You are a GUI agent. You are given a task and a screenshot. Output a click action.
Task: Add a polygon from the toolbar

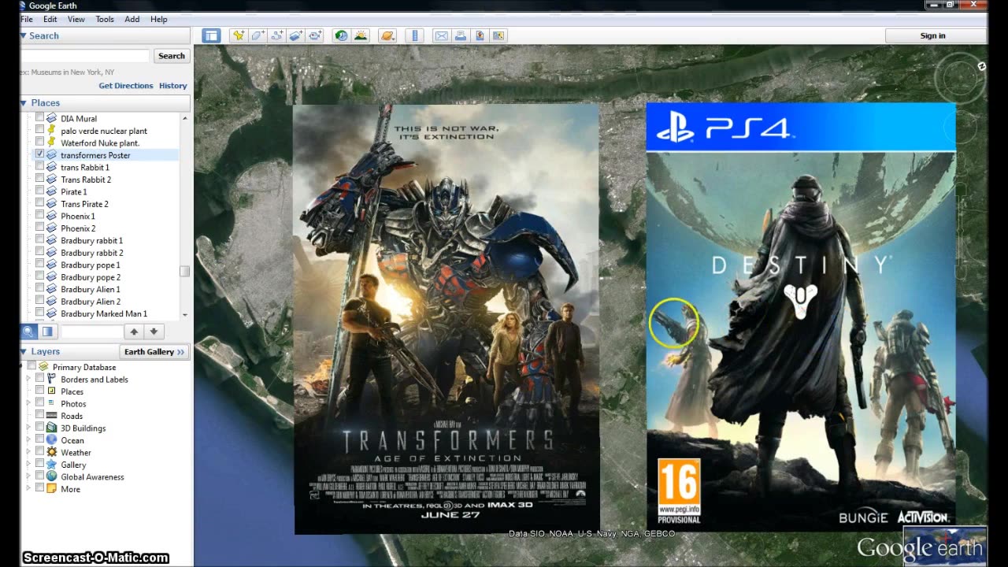click(258, 35)
